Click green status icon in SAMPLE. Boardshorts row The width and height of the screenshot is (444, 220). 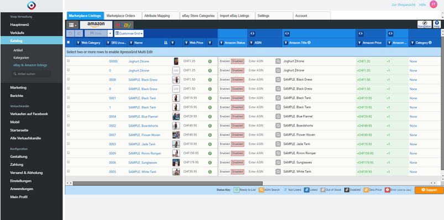(210, 125)
